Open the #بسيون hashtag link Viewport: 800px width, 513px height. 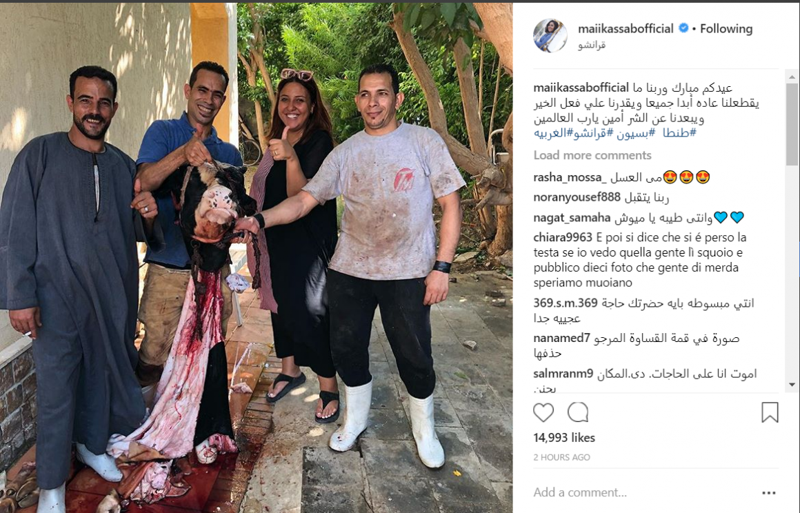(x=636, y=133)
